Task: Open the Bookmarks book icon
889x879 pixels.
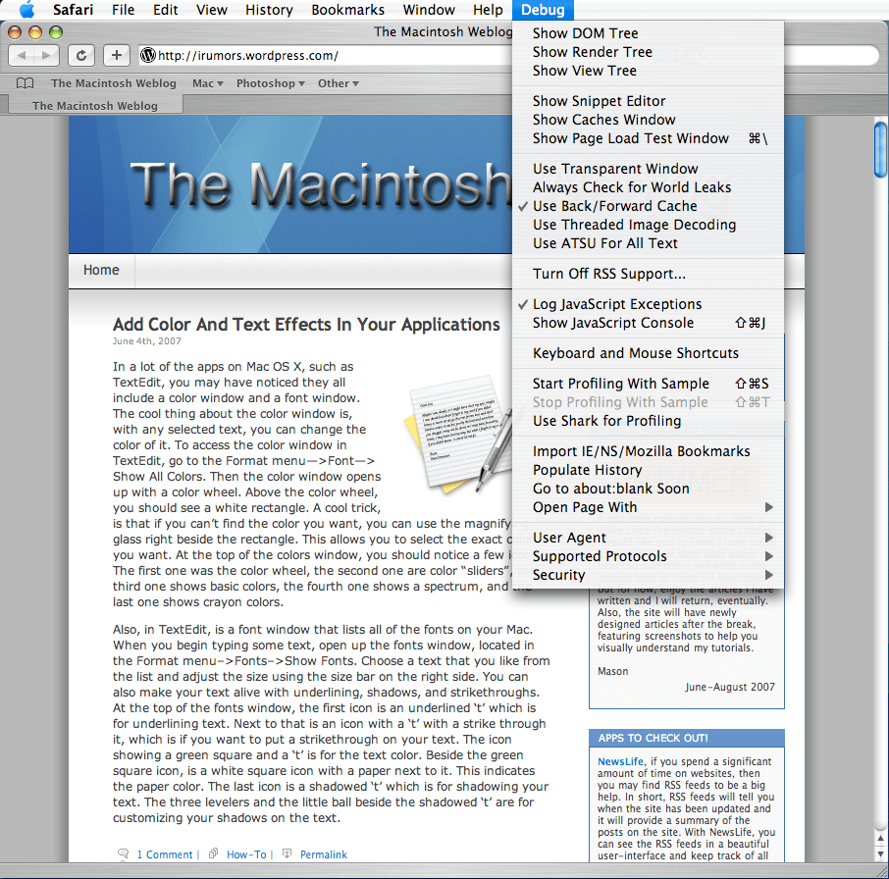Action: tap(25, 83)
